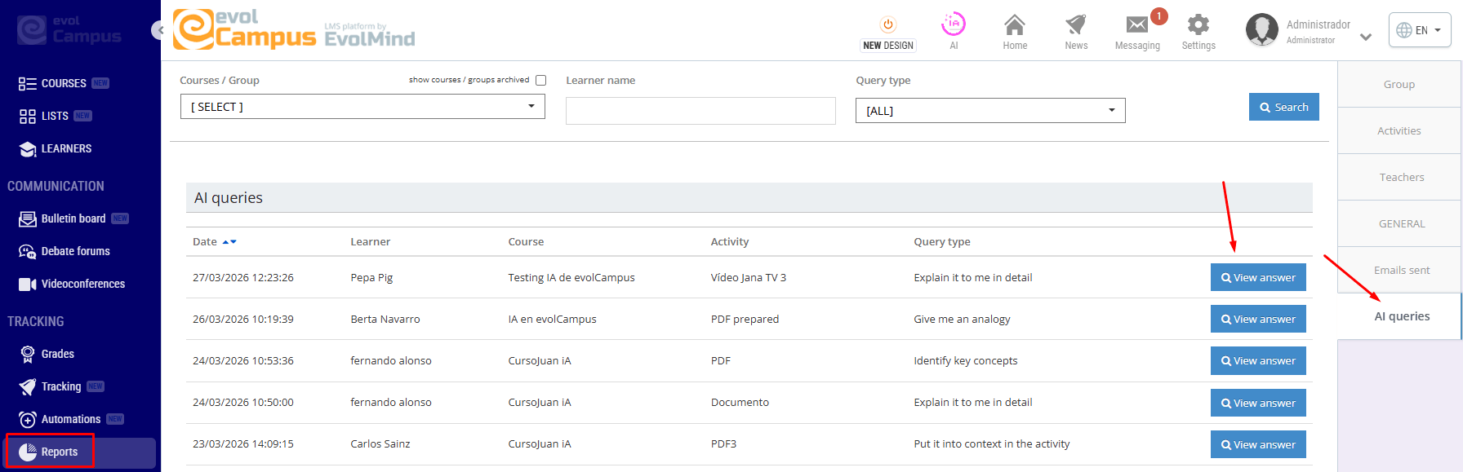
Task: Click date '27/03/2026 12:23:26'
Action: (x=243, y=278)
